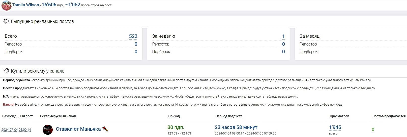The height and width of the screenshot is (137, 407).
Task: Select the 16'606 subscribers figure
Action: (49, 5)
